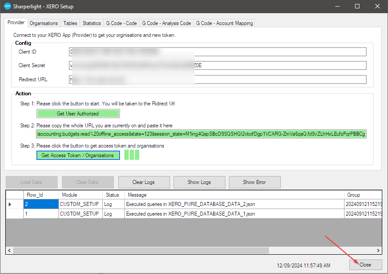Switch to the Provider tab

[16, 22]
